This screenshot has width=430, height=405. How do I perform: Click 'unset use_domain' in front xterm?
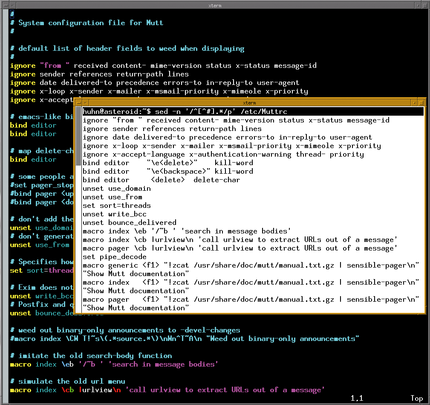click(117, 188)
